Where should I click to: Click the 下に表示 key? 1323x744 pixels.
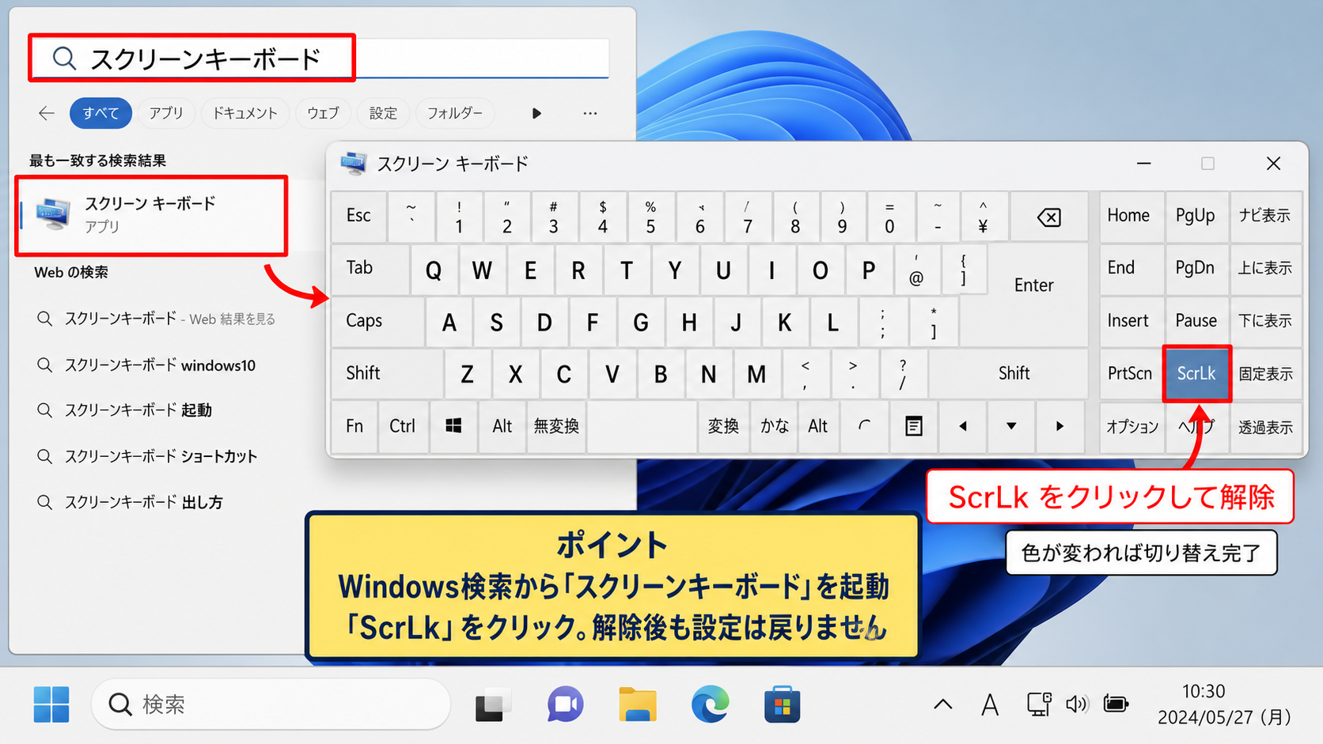point(1265,321)
